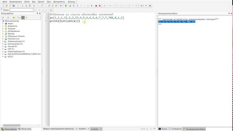
Task: Switch to the module1 editor tab
Action: [82, 129]
